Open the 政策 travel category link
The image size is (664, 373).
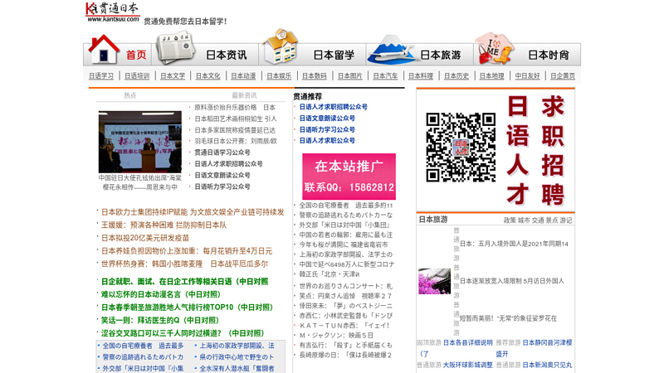(x=510, y=220)
